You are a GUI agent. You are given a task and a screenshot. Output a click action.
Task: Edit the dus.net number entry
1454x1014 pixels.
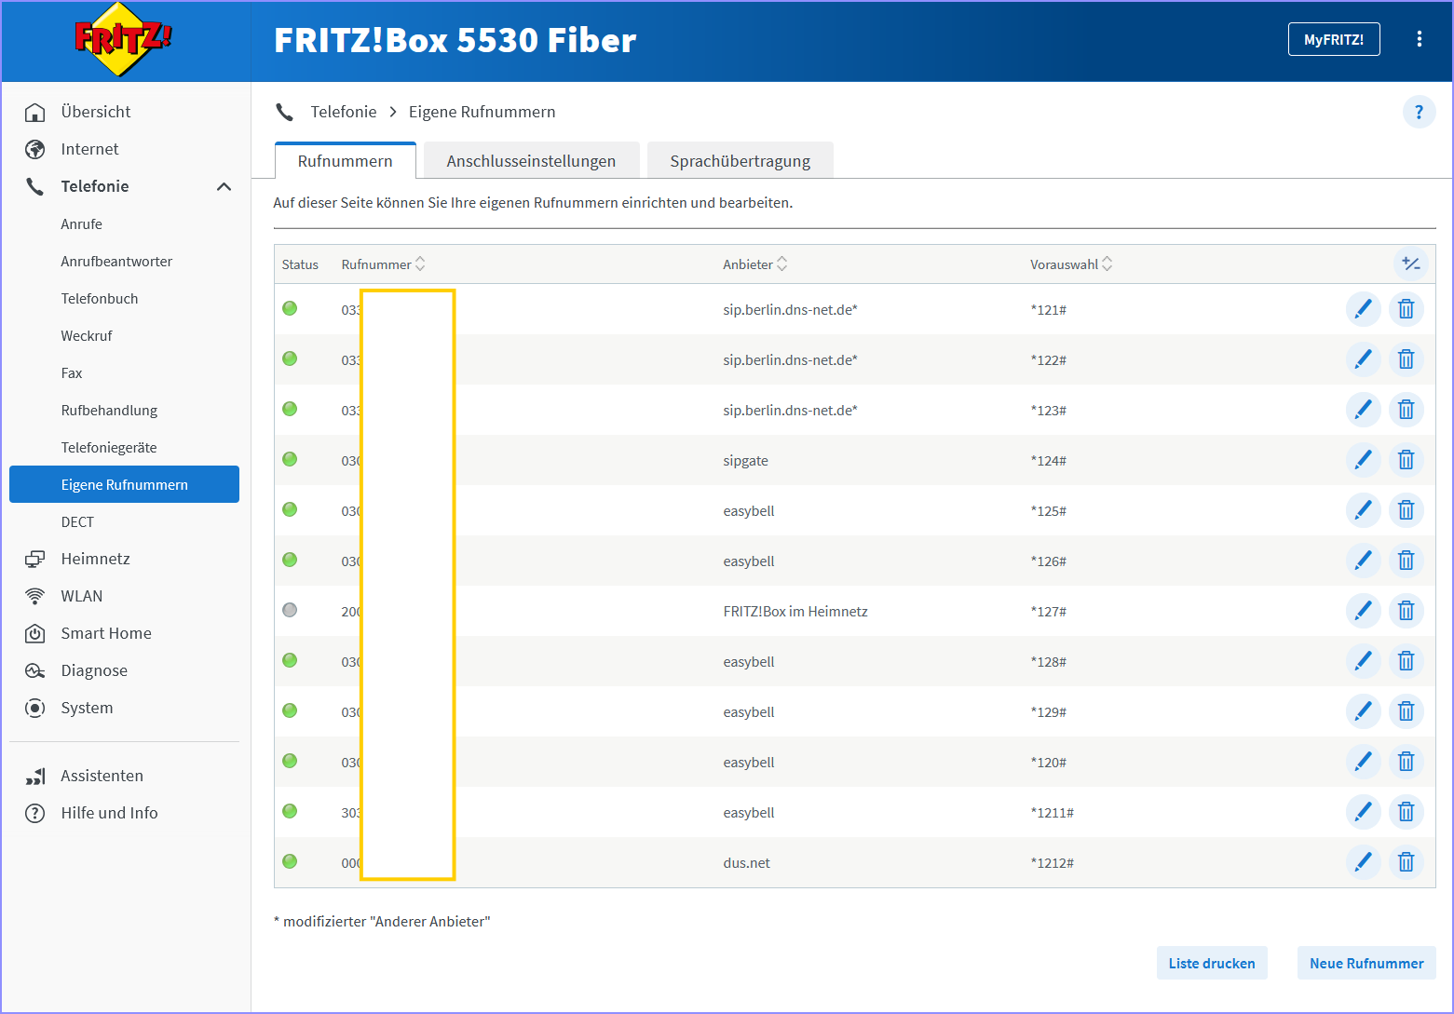[1363, 862]
